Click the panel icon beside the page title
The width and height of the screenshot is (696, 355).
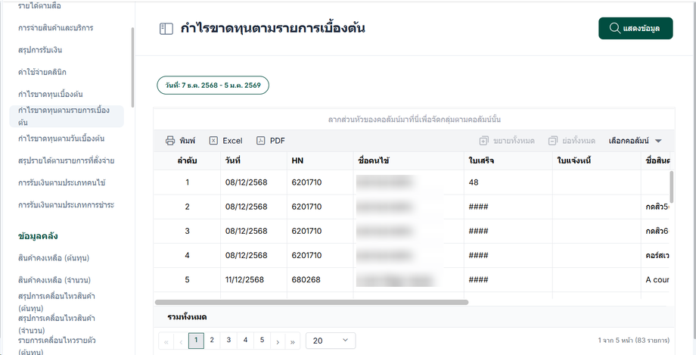[x=166, y=30]
